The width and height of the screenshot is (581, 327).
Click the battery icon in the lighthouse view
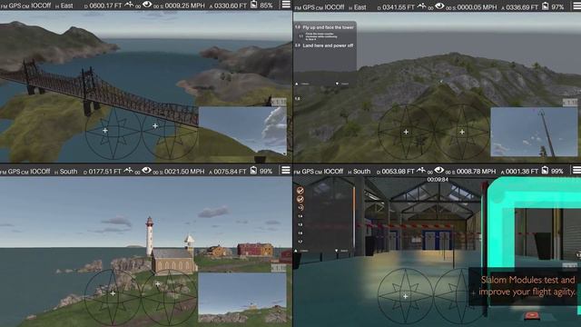tap(253, 171)
